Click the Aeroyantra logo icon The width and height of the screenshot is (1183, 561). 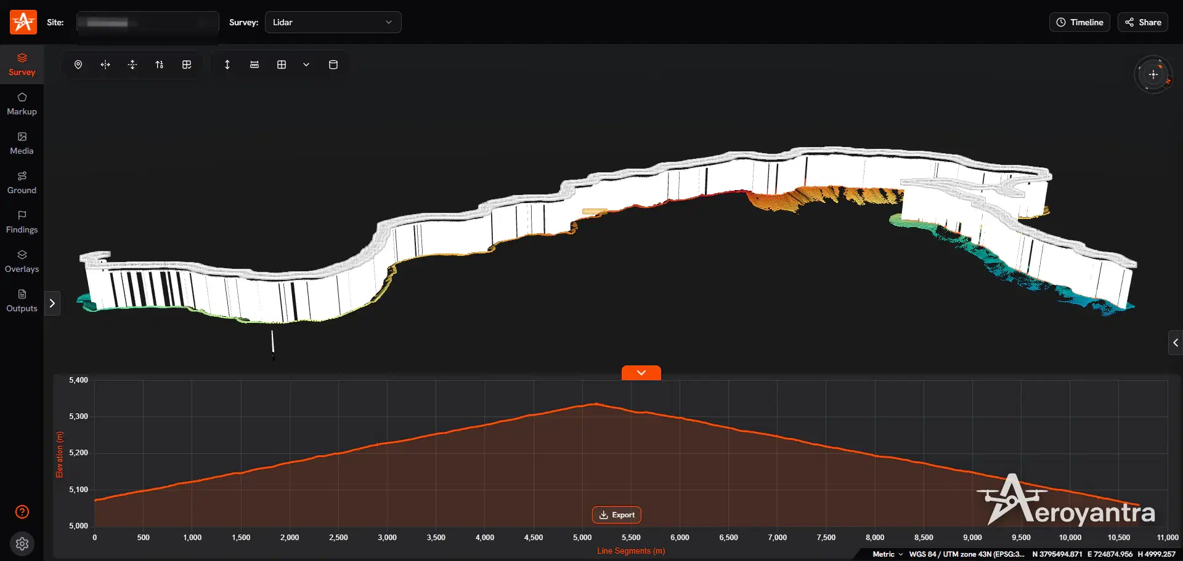pos(23,22)
